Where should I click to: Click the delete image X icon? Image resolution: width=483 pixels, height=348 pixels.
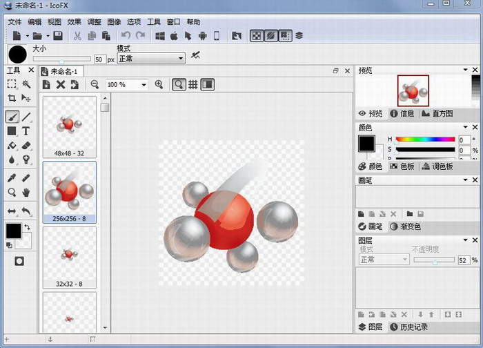pyautogui.click(x=61, y=84)
